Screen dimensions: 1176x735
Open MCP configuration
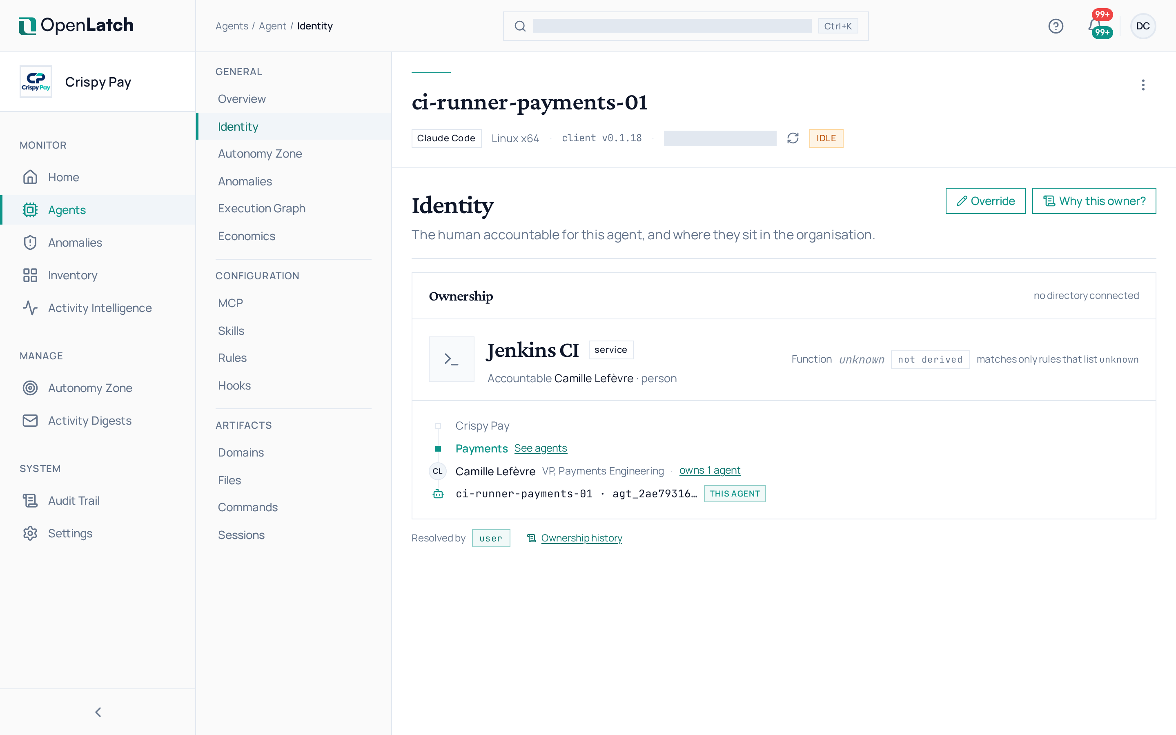[x=294, y=303]
